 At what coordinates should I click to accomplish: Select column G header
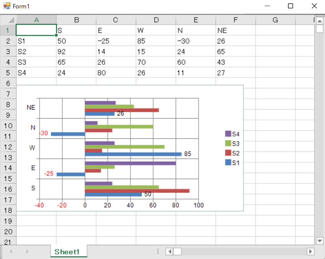coord(276,20)
